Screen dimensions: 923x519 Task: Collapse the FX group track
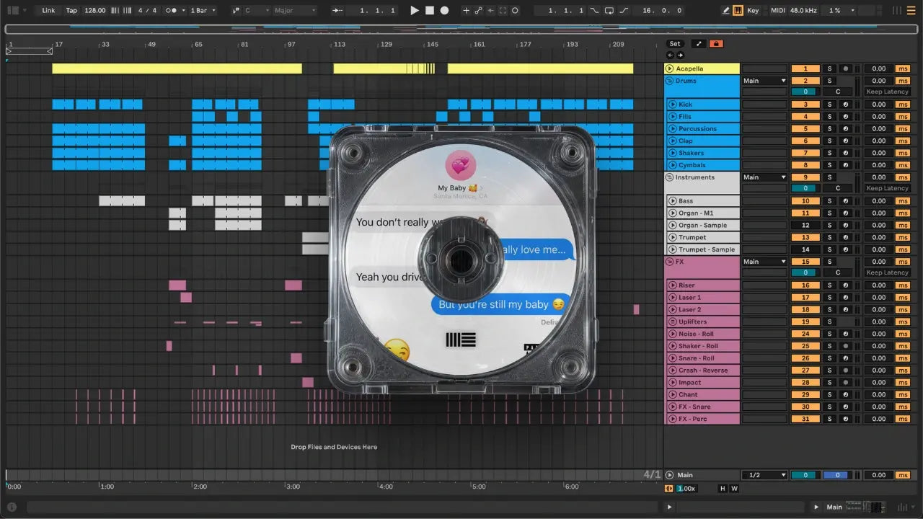[x=671, y=262]
